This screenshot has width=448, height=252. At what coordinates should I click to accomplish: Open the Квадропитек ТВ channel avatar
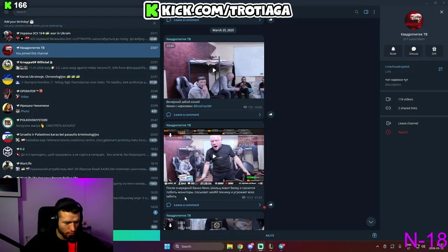[x=414, y=20]
